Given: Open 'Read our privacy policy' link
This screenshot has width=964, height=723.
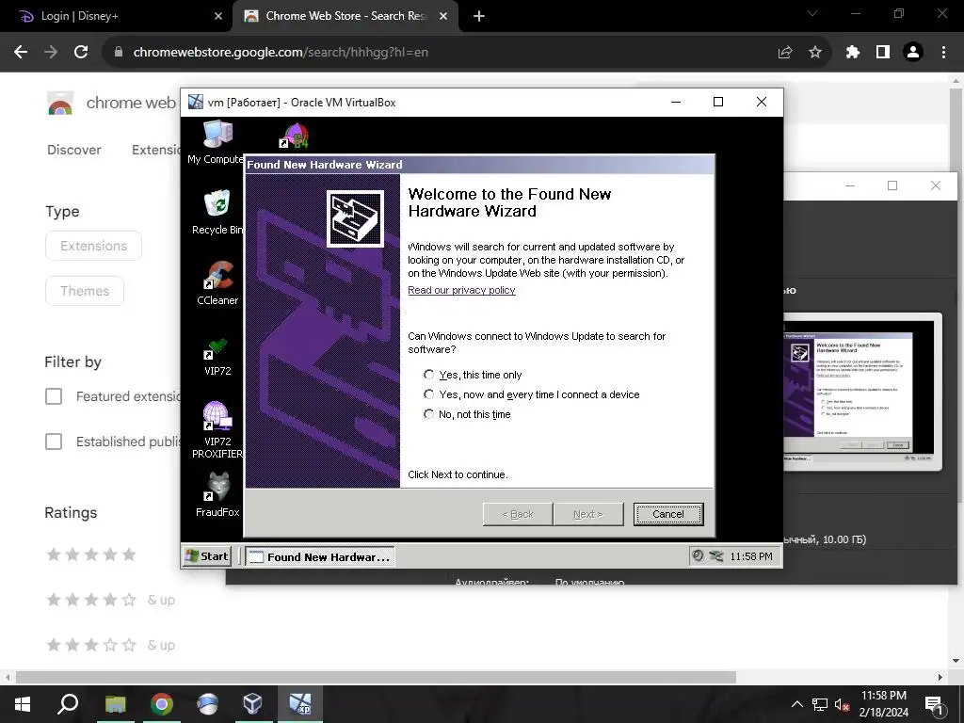Looking at the screenshot, I should 461,290.
